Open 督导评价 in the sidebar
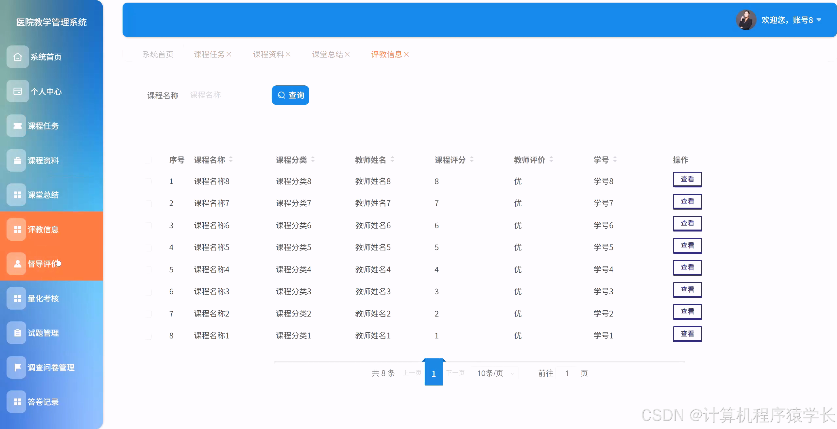837x429 pixels. [51, 264]
